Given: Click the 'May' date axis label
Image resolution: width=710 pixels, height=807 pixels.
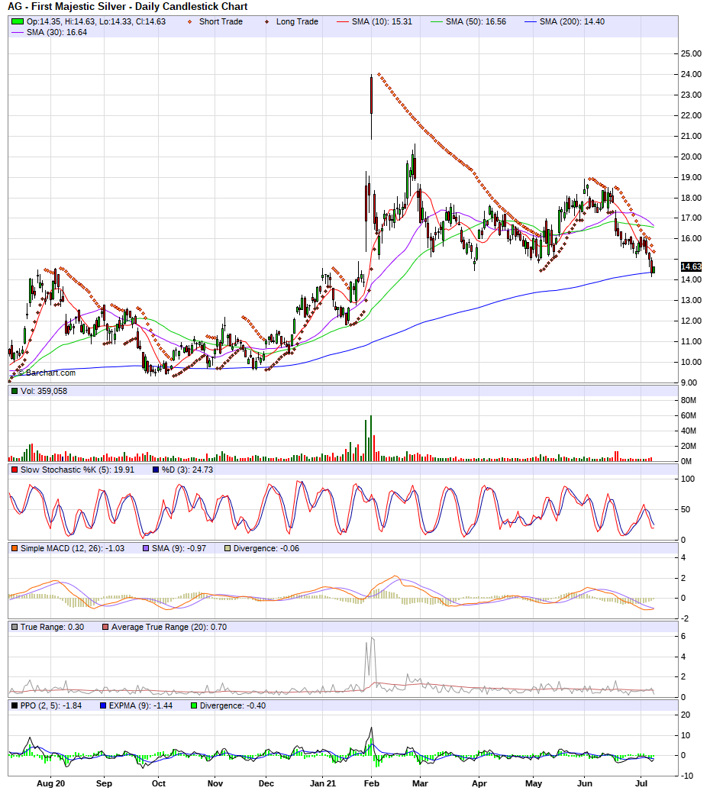Looking at the screenshot, I should pos(534,783).
